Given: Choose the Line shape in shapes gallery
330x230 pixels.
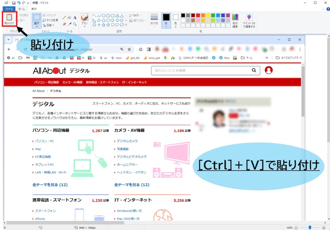Looking at the screenshot, I should (94, 16).
